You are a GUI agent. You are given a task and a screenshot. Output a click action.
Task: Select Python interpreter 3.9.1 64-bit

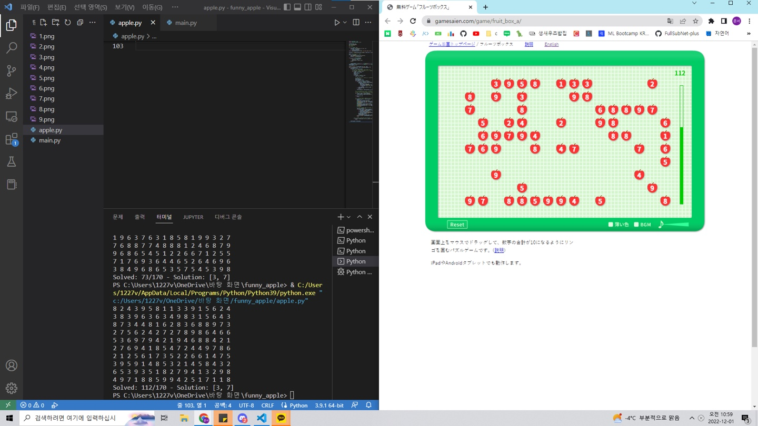[x=329, y=405]
